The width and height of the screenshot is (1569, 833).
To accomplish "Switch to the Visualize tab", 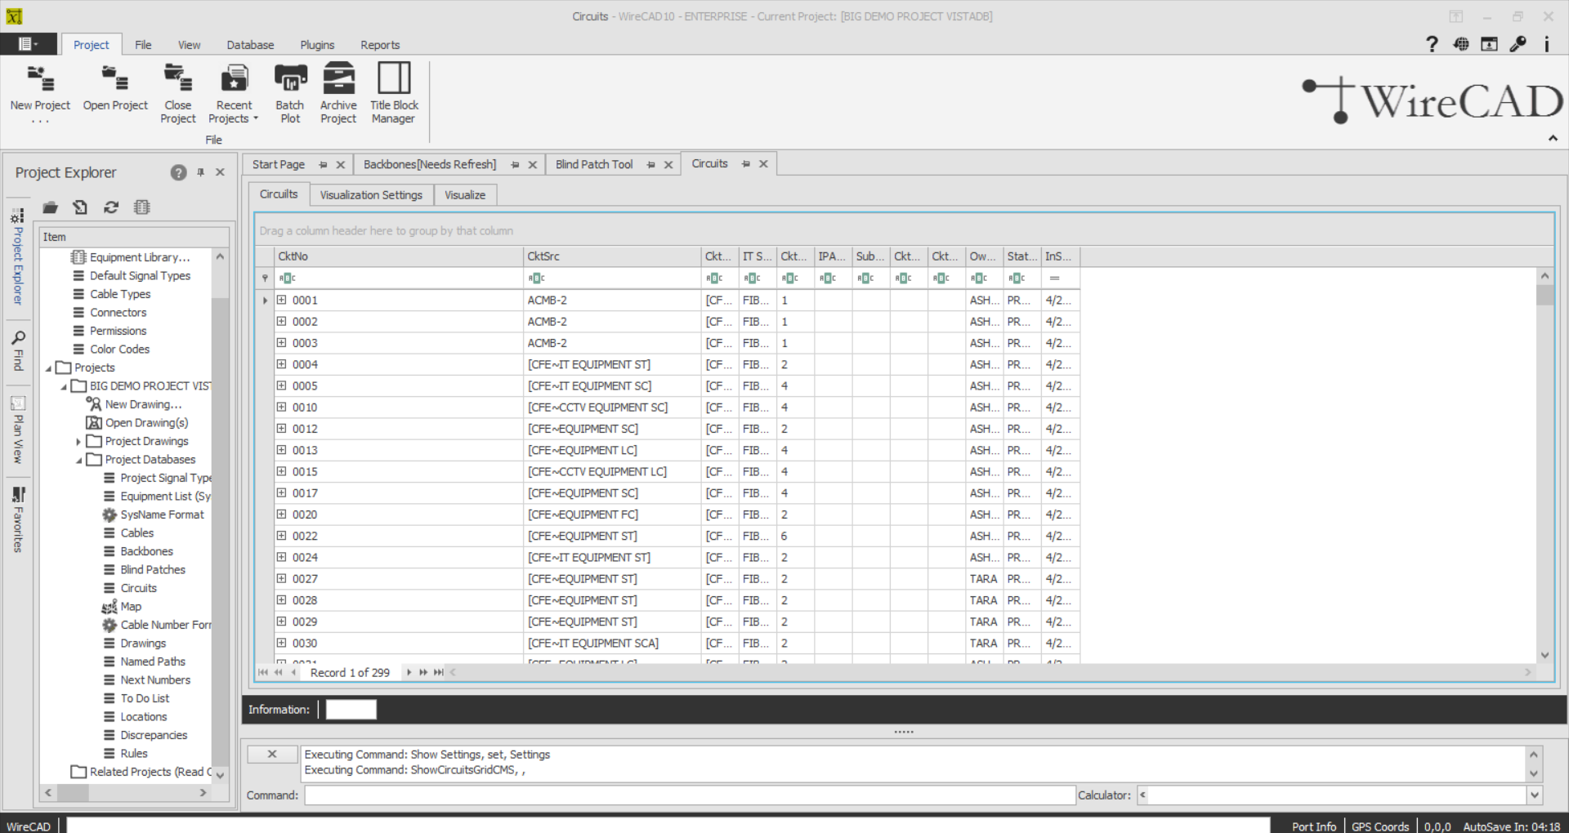I will [x=465, y=195].
